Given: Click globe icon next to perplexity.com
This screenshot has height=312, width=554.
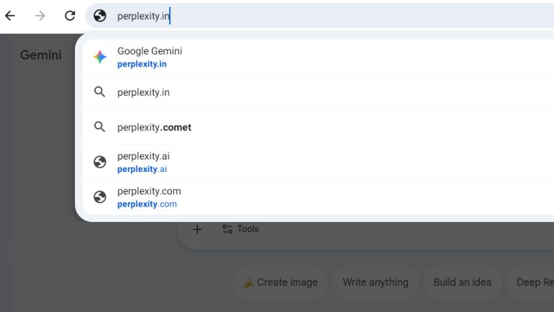Looking at the screenshot, I should click(100, 197).
